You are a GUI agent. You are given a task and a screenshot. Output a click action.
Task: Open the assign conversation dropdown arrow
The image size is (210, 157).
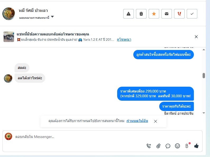(x=52, y=17)
